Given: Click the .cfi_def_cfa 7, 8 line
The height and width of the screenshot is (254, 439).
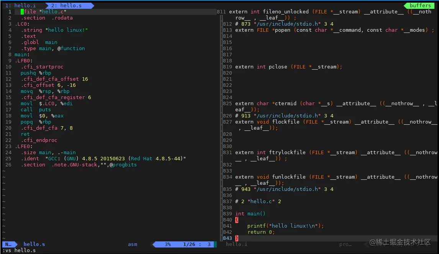Looking at the screenshot, I should tap(46, 128).
